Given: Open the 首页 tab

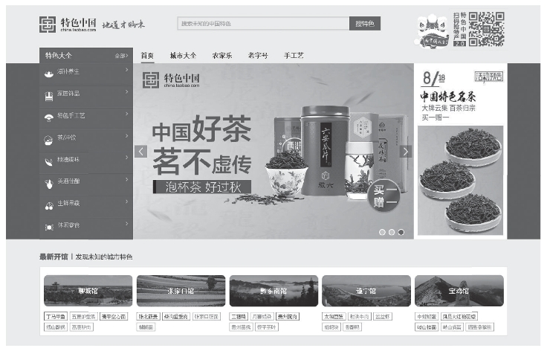Looking at the screenshot, I should tap(147, 56).
